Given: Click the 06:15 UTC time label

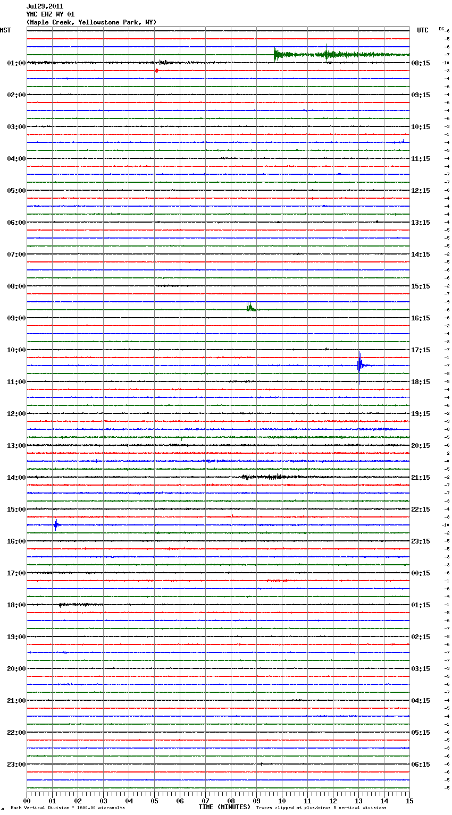Looking at the screenshot, I should [421, 765].
